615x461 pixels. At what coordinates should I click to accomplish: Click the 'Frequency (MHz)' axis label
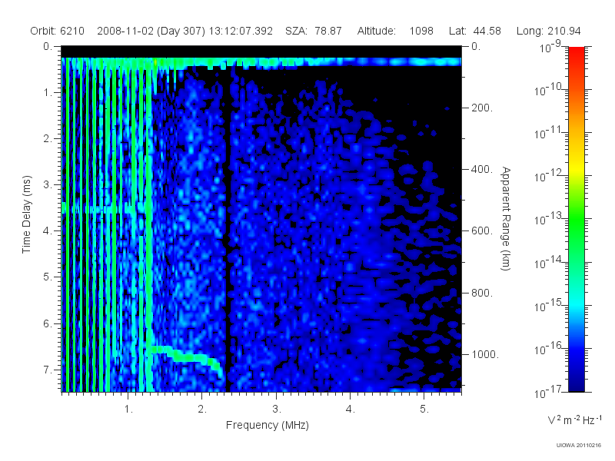(267, 425)
